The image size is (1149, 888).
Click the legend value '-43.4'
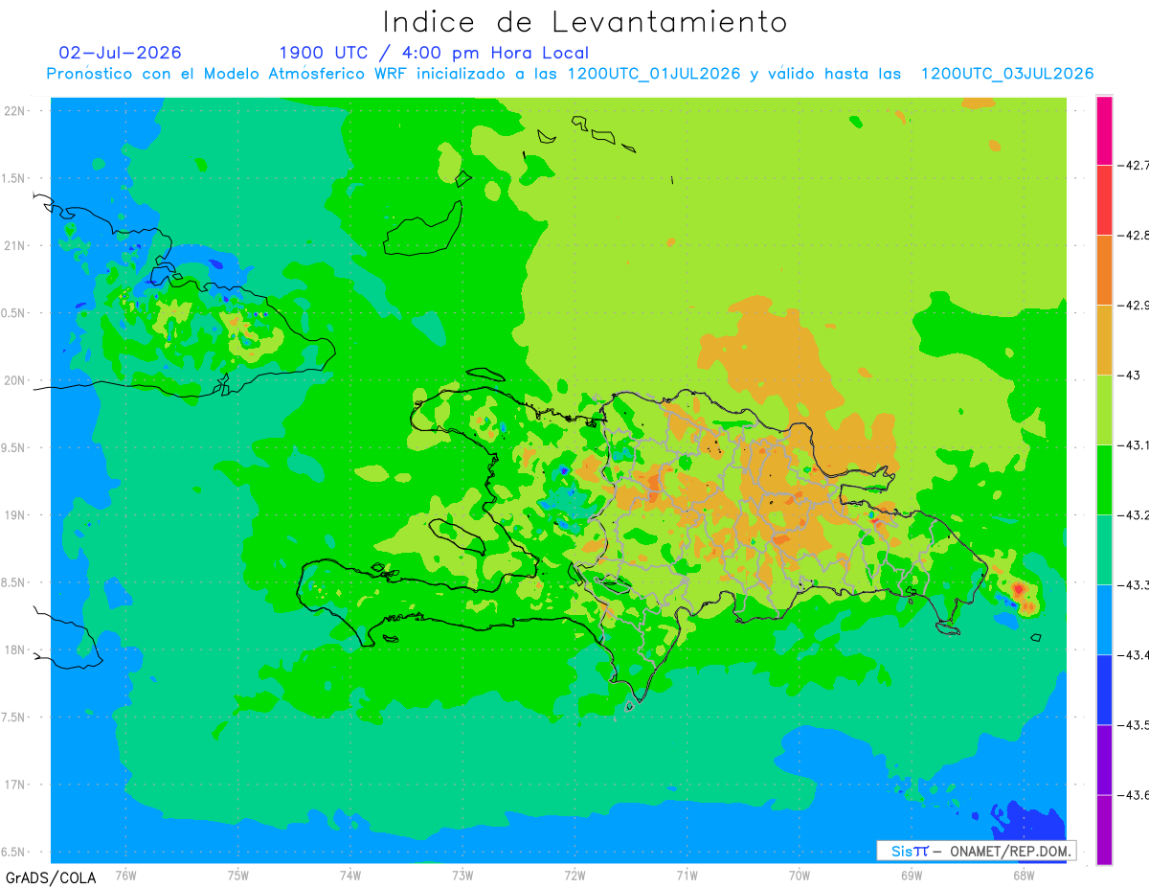click(1135, 655)
